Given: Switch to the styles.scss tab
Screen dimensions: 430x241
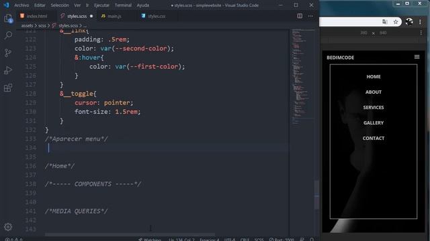Looking at the screenshot, I should click(77, 16).
